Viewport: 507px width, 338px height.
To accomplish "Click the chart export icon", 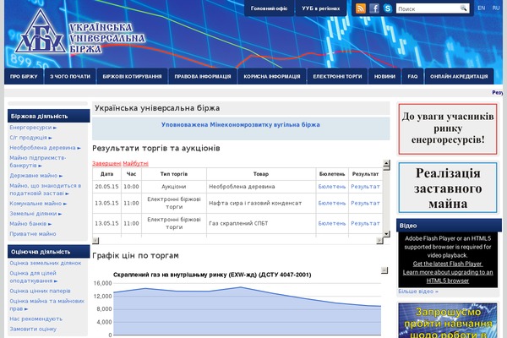I will (x=384, y=270).
